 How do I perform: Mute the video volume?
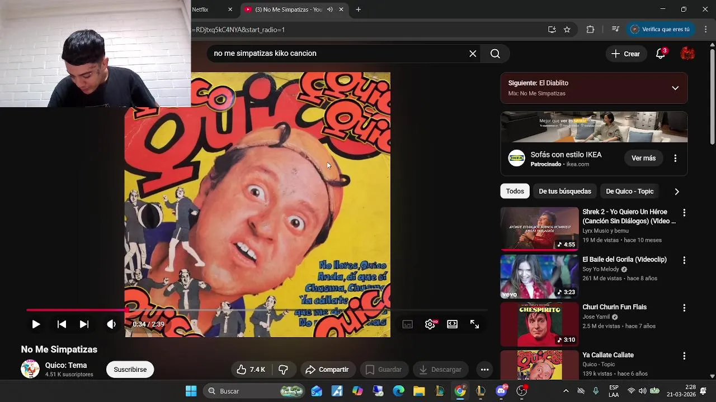111,324
